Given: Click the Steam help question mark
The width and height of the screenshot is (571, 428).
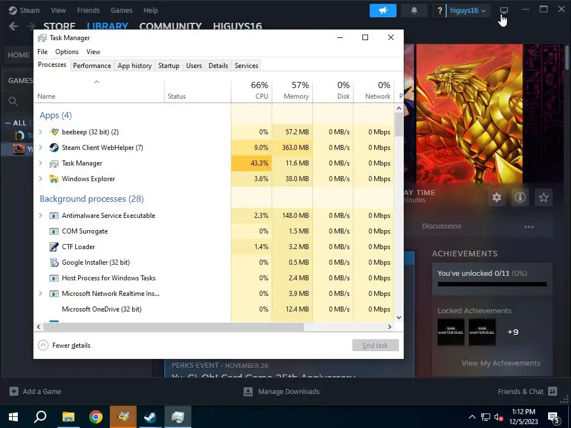Looking at the screenshot, I should point(439,11).
